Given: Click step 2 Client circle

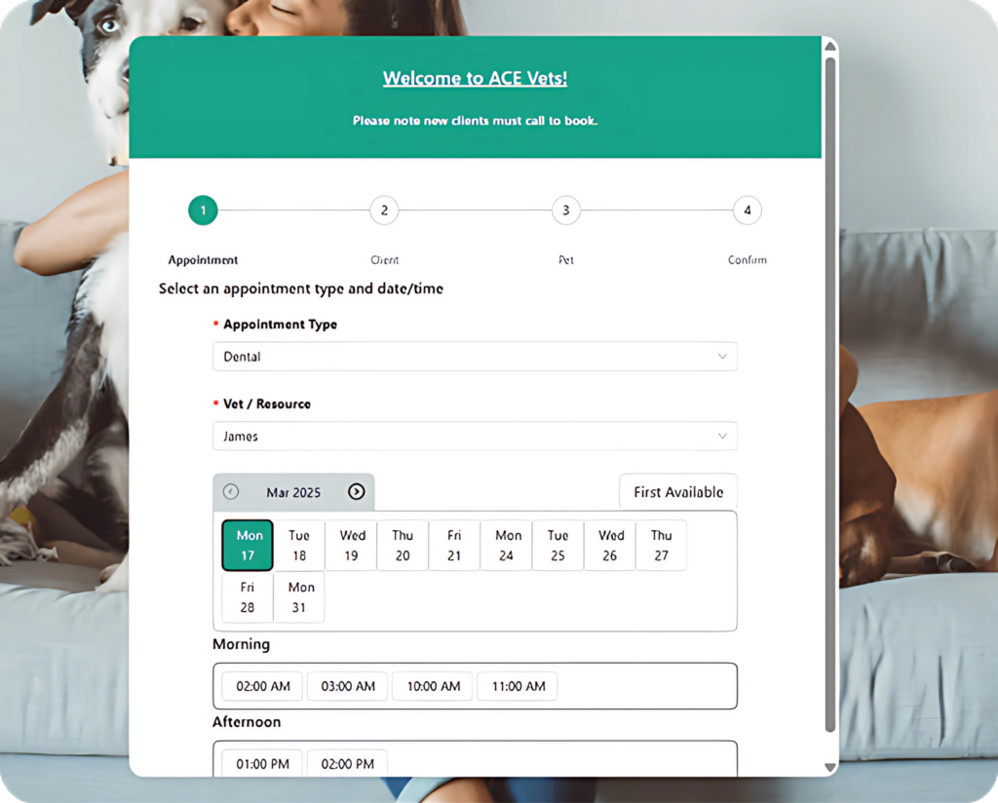Looking at the screenshot, I should tap(384, 210).
